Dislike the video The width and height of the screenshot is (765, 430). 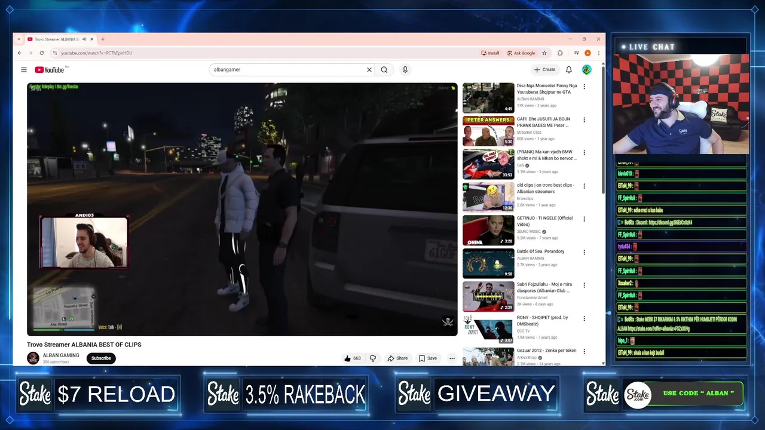pos(373,358)
